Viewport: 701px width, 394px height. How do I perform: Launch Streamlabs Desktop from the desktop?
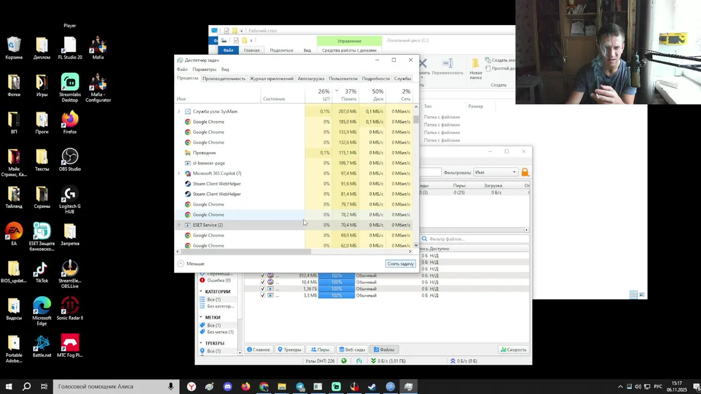pyautogui.click(x=70, y=88)
